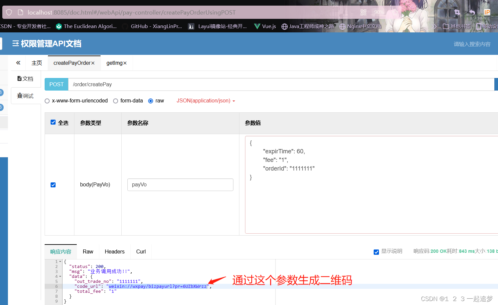
Task: Collapse the tab bar with the « chevron
Action: click(18, 62)
